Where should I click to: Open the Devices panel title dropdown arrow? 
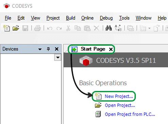[x=40, y=49]
